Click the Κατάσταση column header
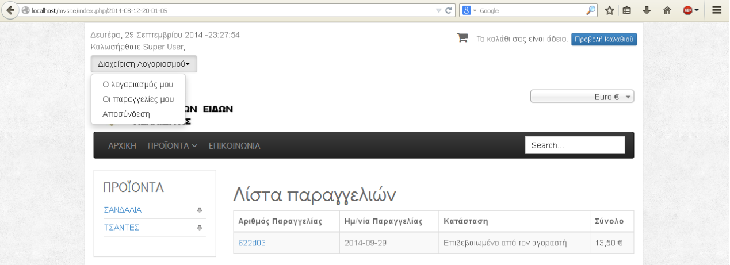 (x=514, y=221)
